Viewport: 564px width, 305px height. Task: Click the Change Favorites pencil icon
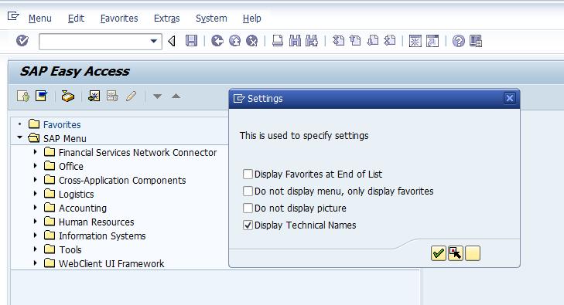point(131,97)
